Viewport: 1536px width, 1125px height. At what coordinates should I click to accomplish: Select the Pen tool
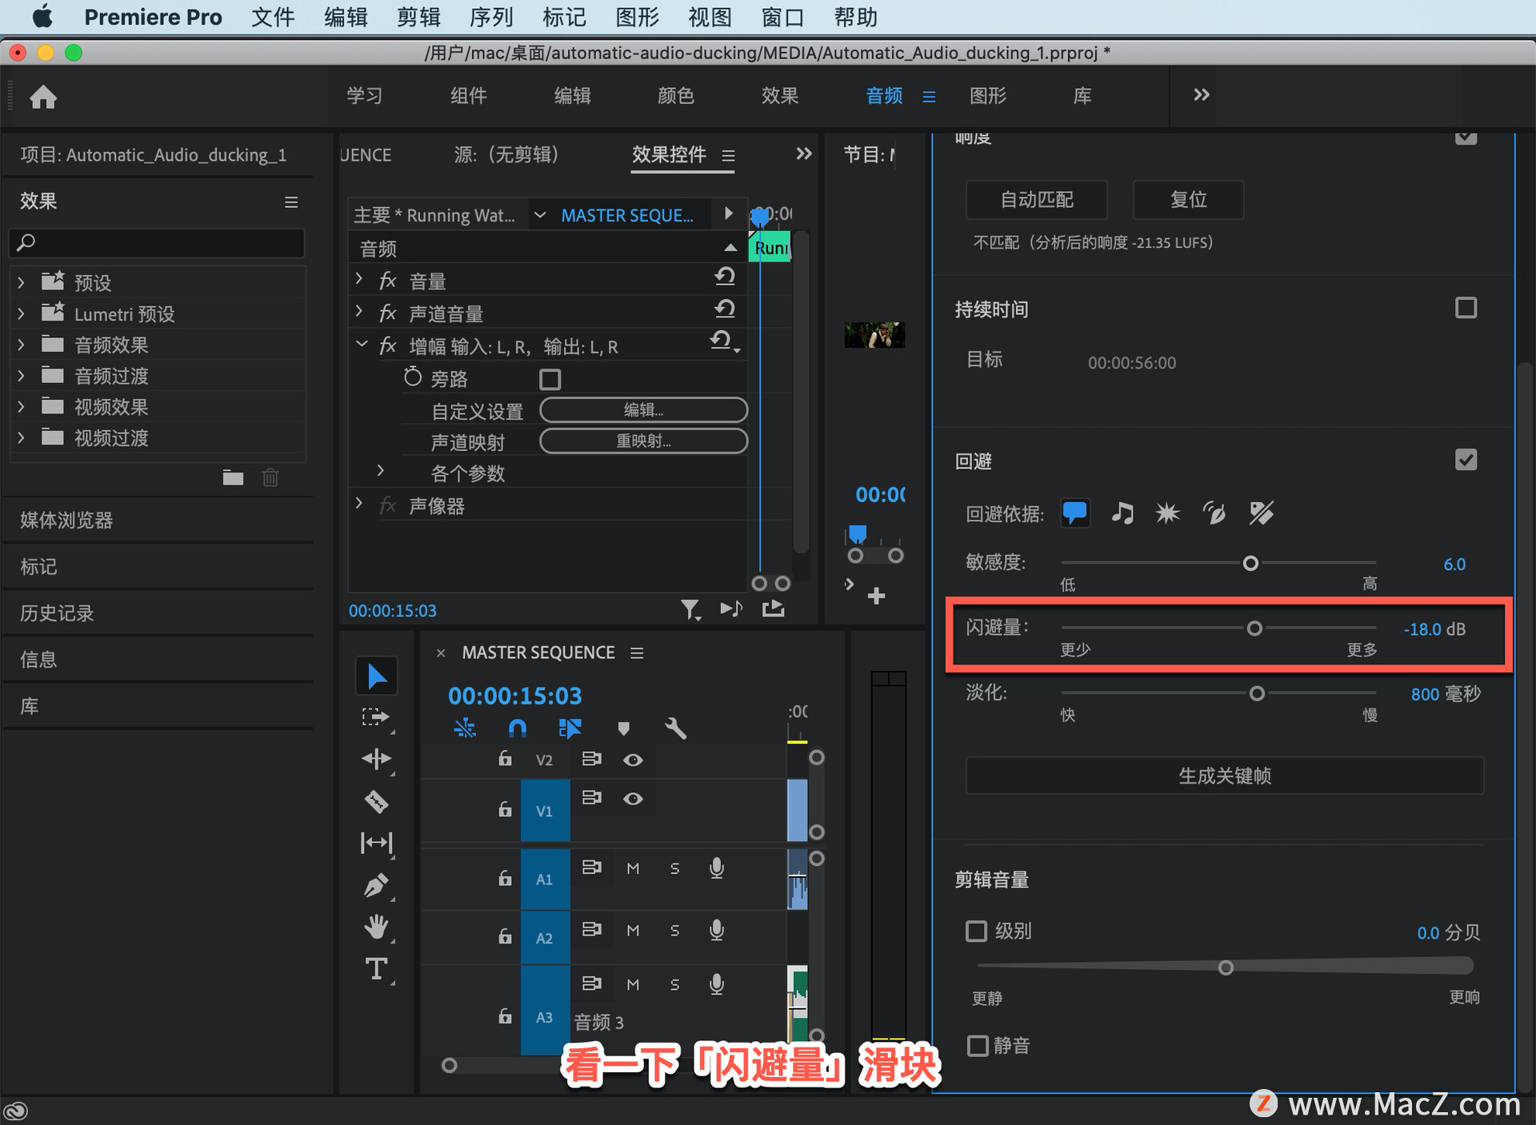click(376, 885)
